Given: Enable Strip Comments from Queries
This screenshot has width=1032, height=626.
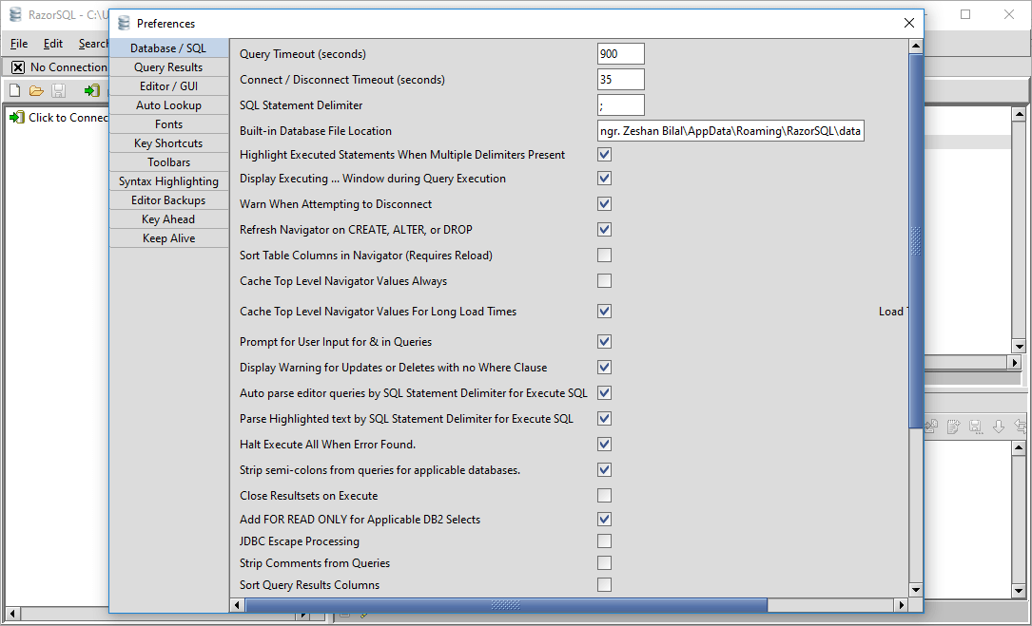Looking at the screenshot, I should [604, 563].
